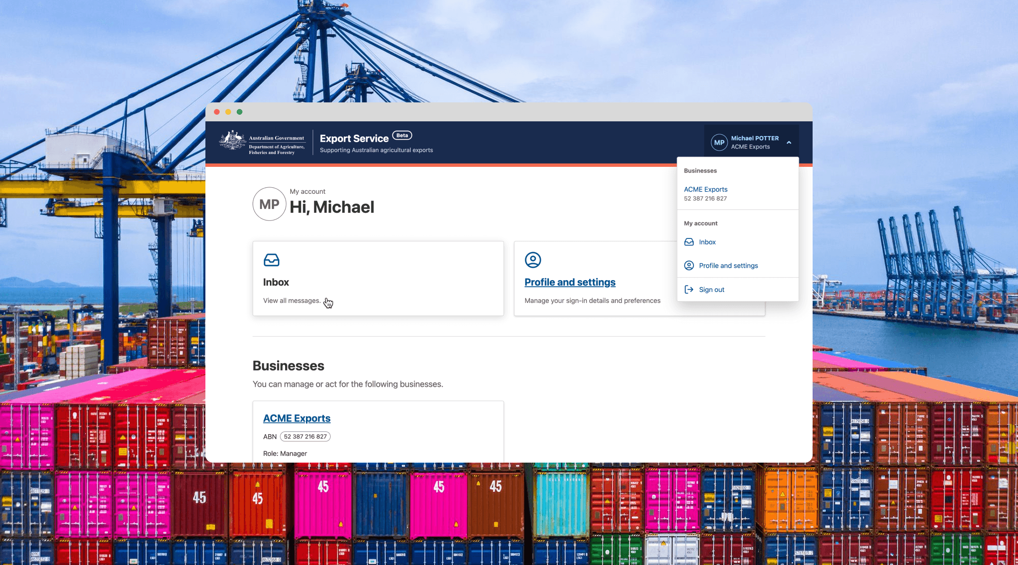Click profile icon in the dropdown menu

pos(689,266)
